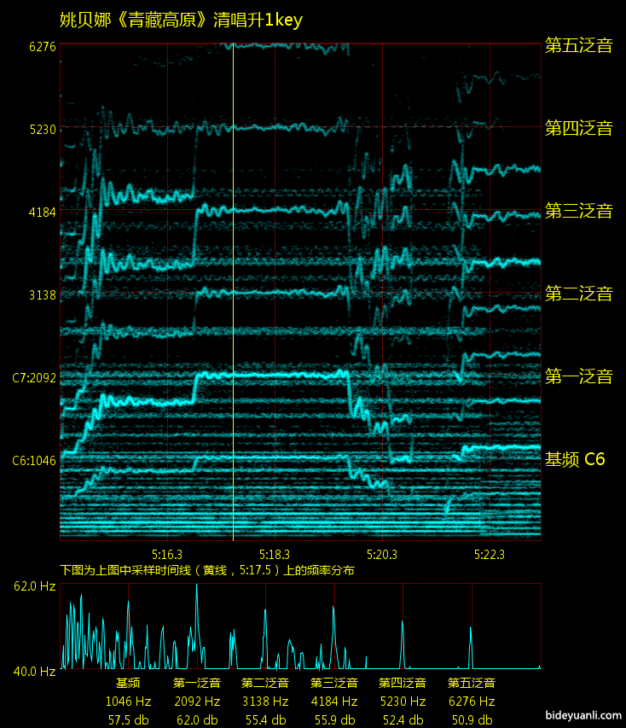Click the 5:20.3 time axis label
Screen dimensions: 626x728
[382, 553]
